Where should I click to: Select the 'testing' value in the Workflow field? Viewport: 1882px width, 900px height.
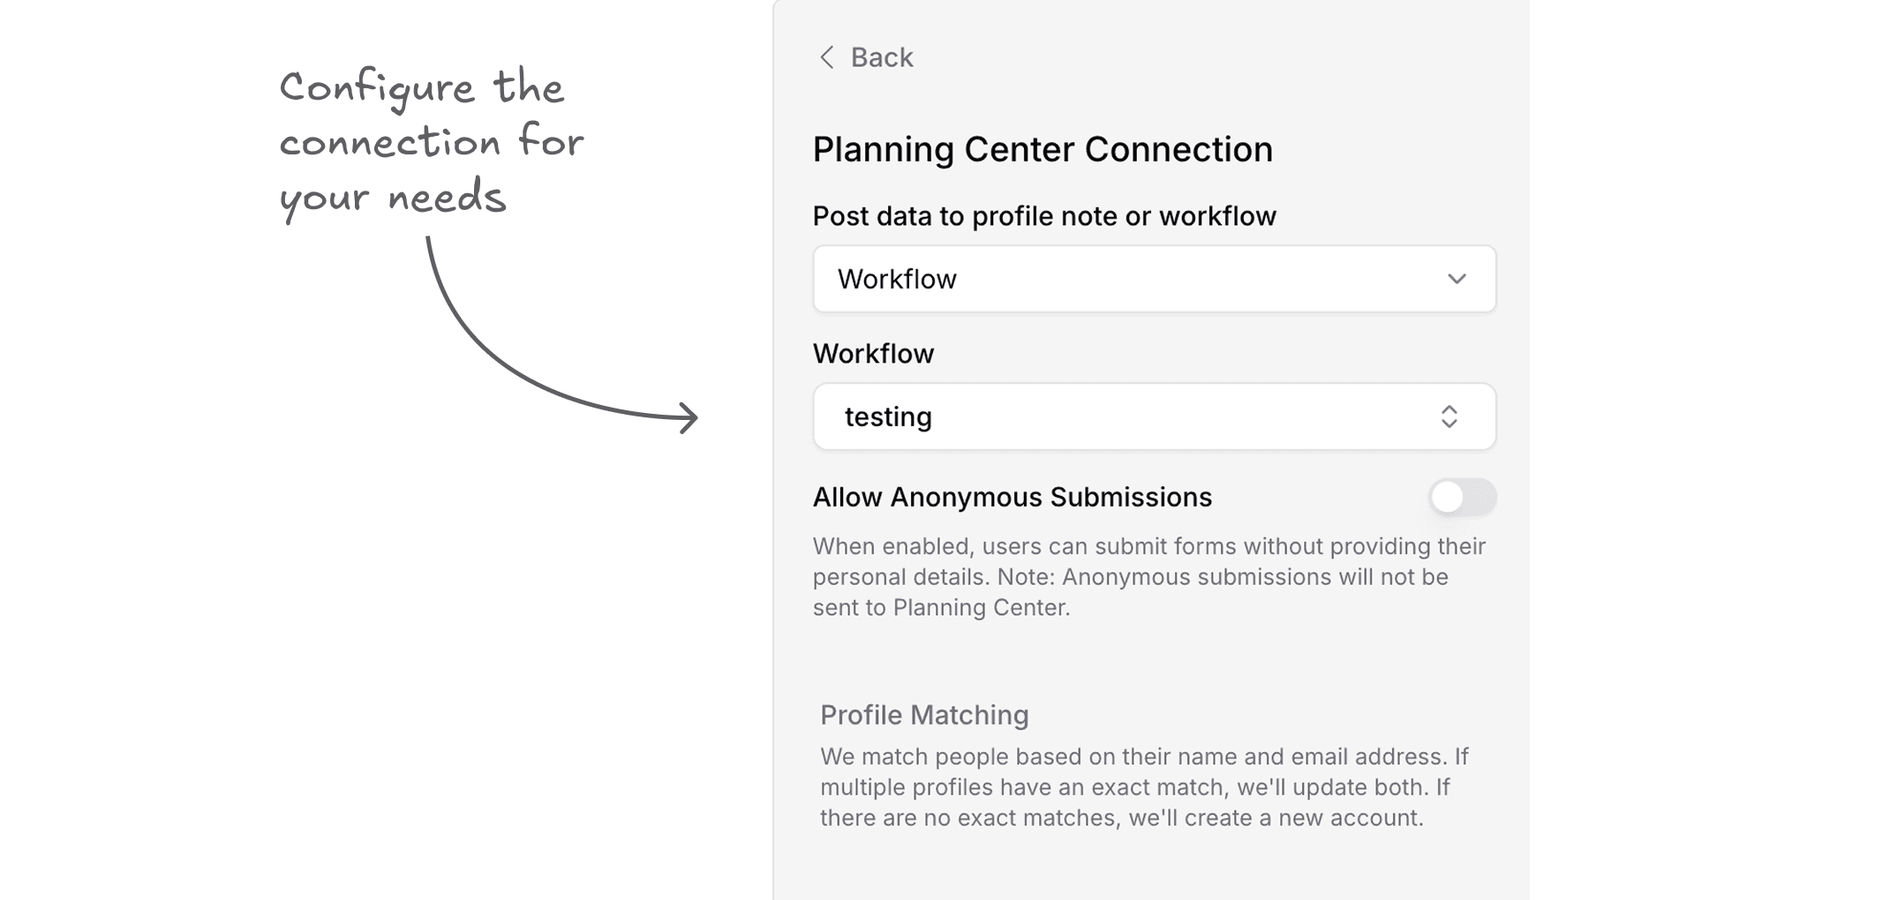tap(888, 416)
